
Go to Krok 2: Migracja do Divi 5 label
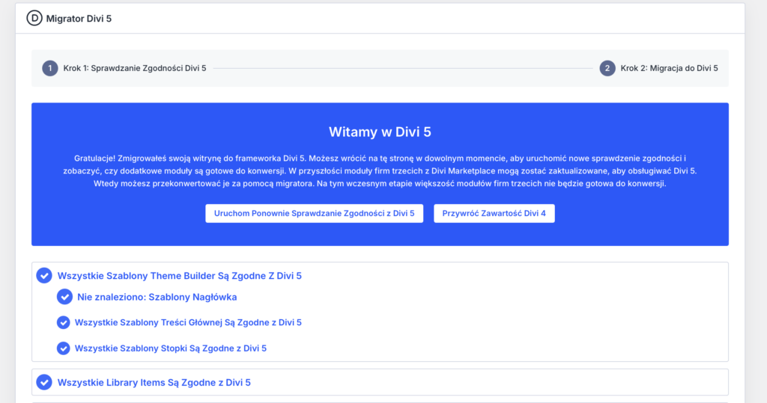click(669, 68)
